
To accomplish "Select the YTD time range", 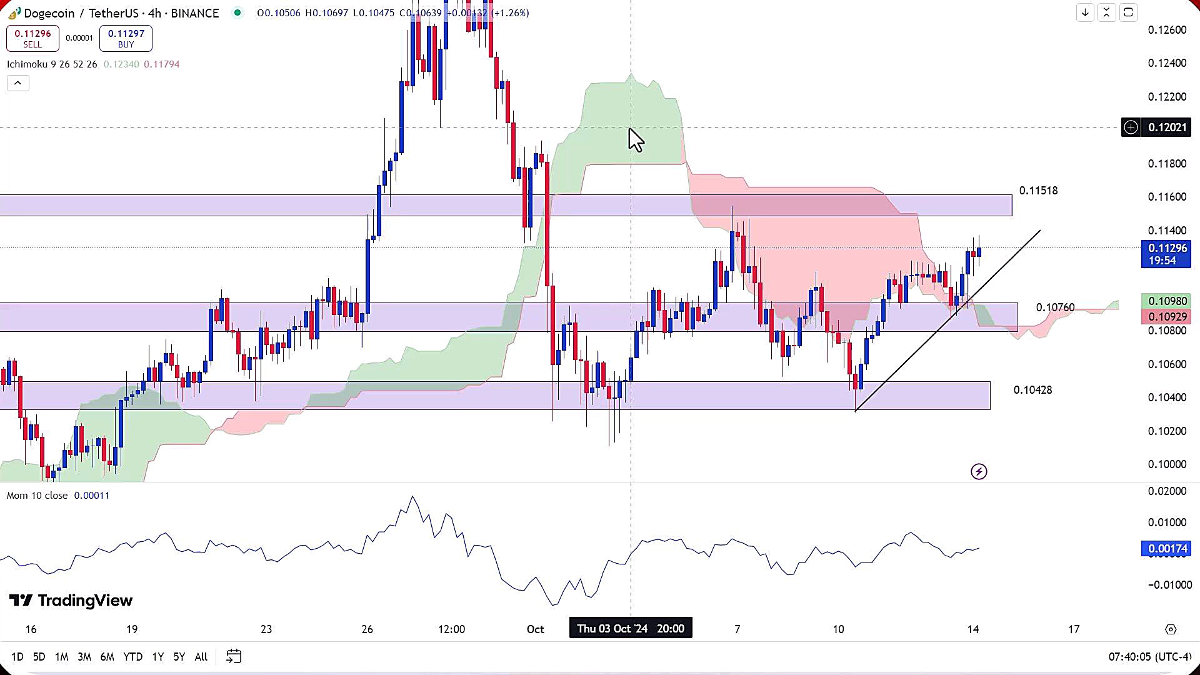I will click(132, 657).
